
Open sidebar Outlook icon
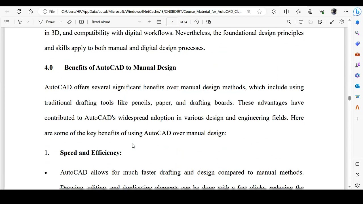pyautogui.click(x=357, y=86)
